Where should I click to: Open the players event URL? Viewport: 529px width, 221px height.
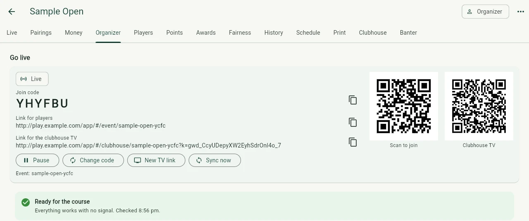91,126
